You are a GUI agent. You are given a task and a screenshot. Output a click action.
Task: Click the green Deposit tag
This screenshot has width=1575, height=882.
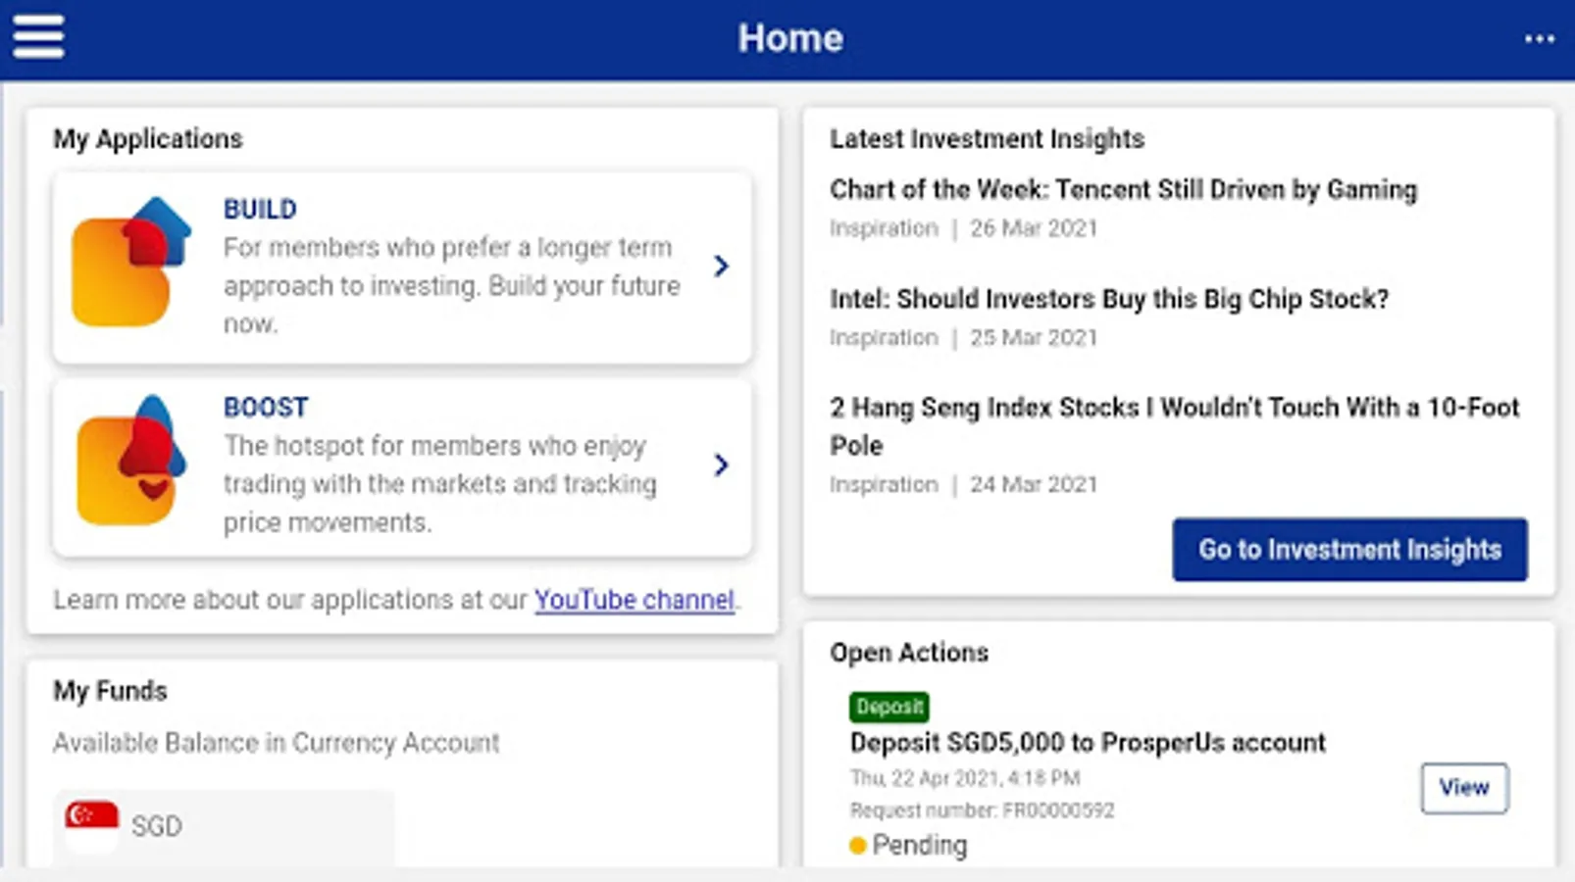tap(889, 707)
